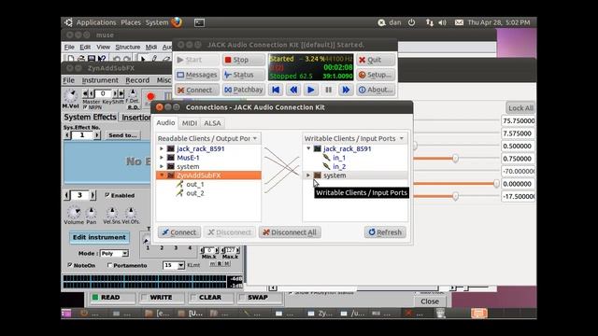Select the Audio connections tab
Screen dimensions: 598x336
pos(165,122)
